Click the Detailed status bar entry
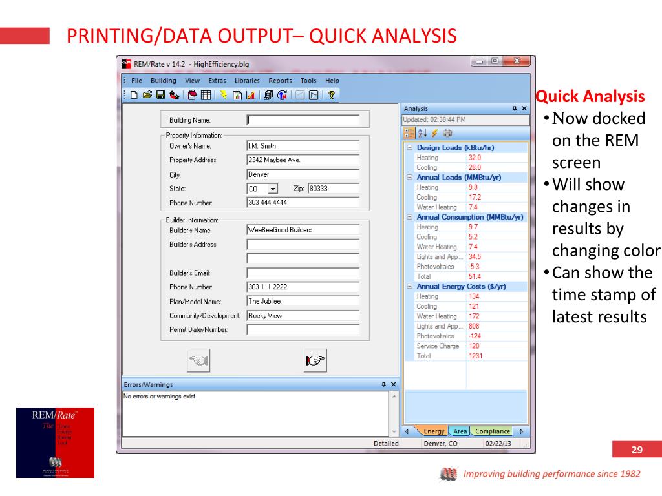This screenshot has width=662, height=496. (x=386, y=443)
